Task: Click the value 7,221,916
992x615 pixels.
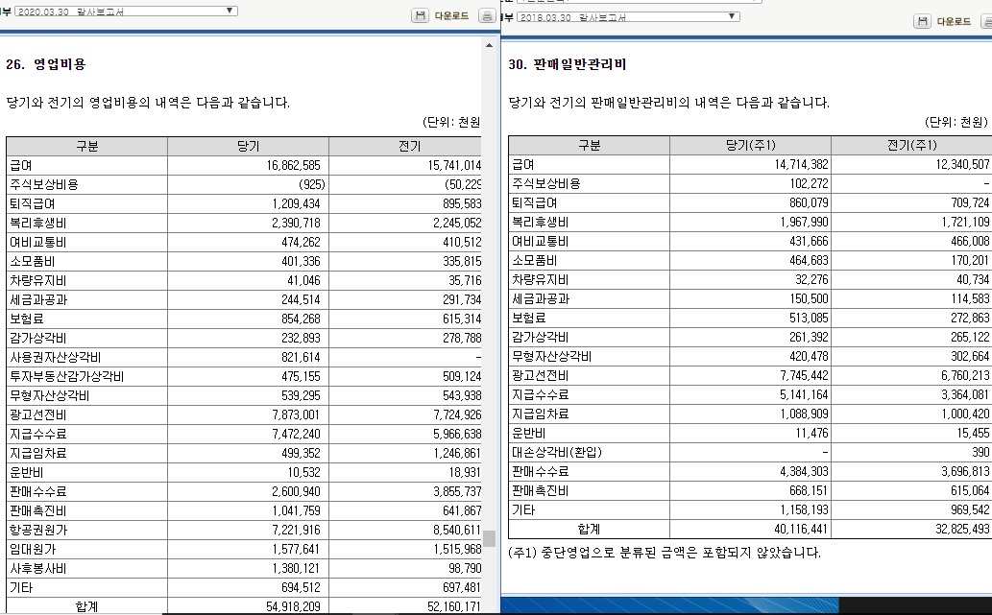Action: point(296,530)
